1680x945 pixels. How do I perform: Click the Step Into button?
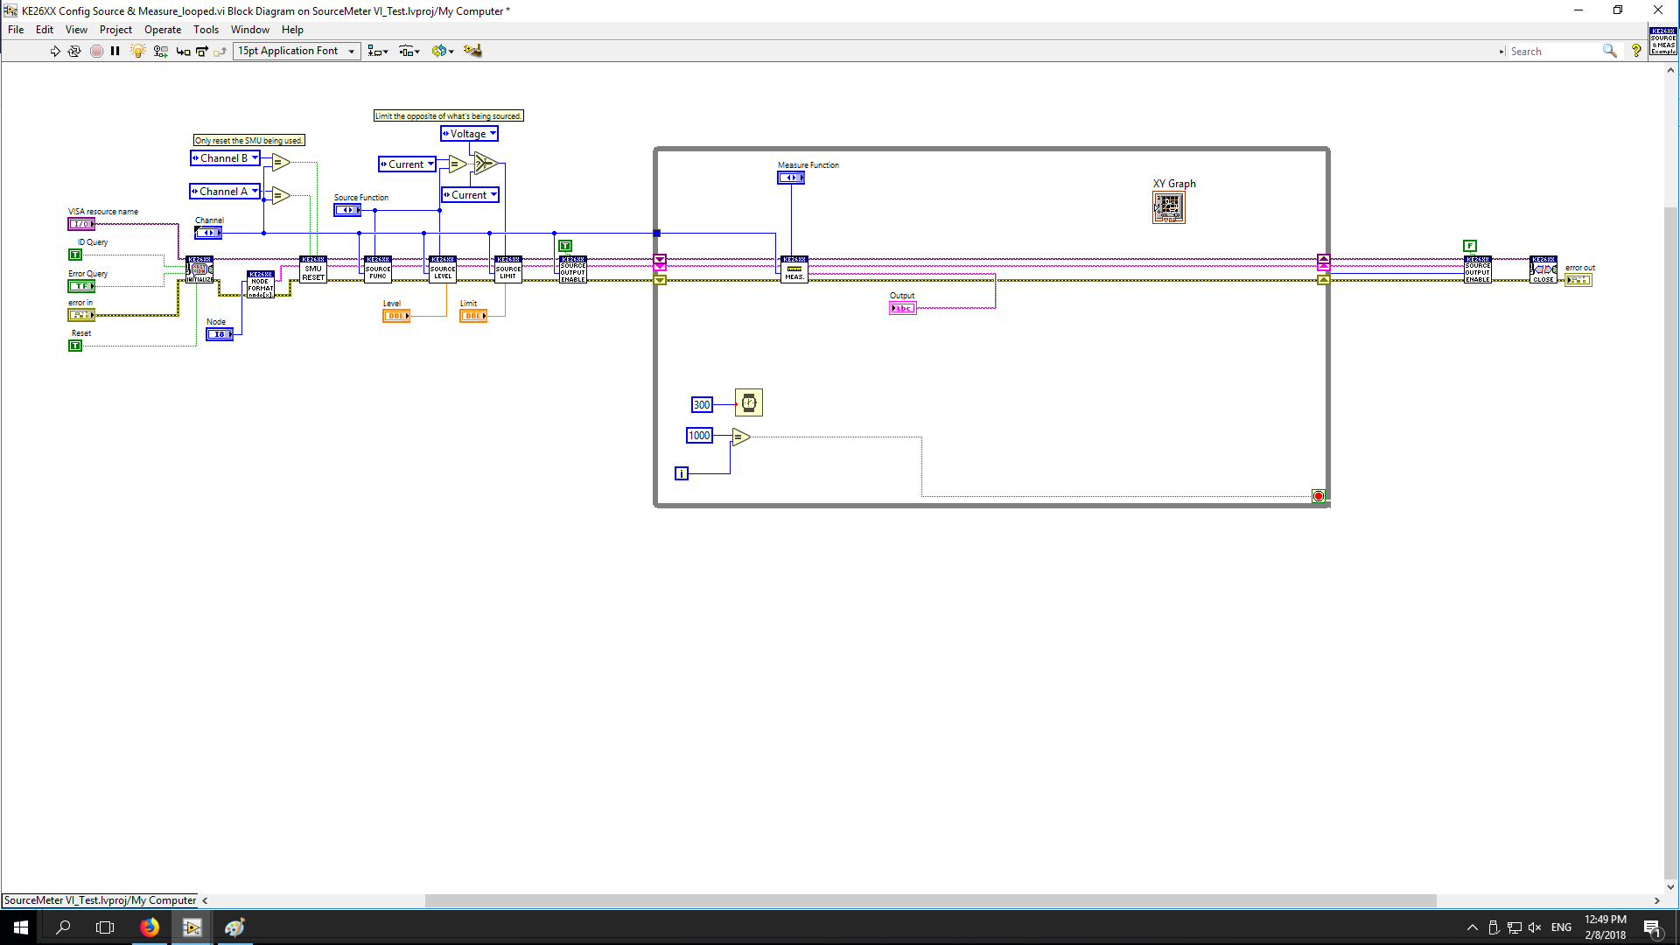[183, 51]
